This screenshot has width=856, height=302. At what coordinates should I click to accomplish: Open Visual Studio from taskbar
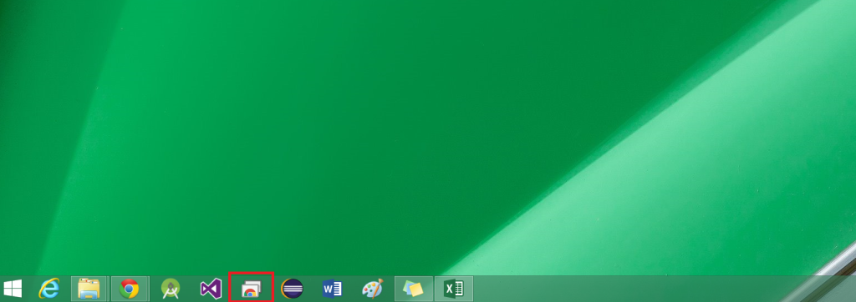tap(211, 289)
